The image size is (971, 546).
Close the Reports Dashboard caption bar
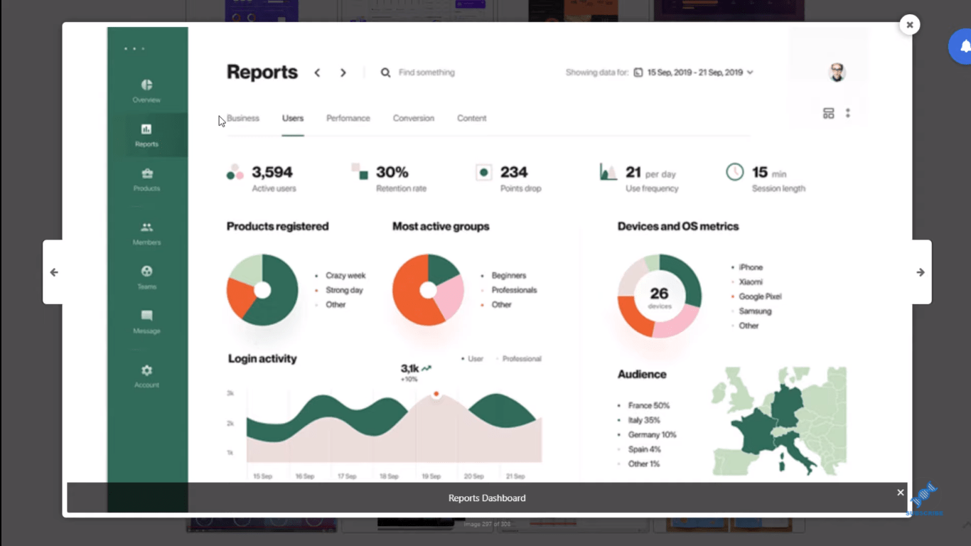click(900, 493)
